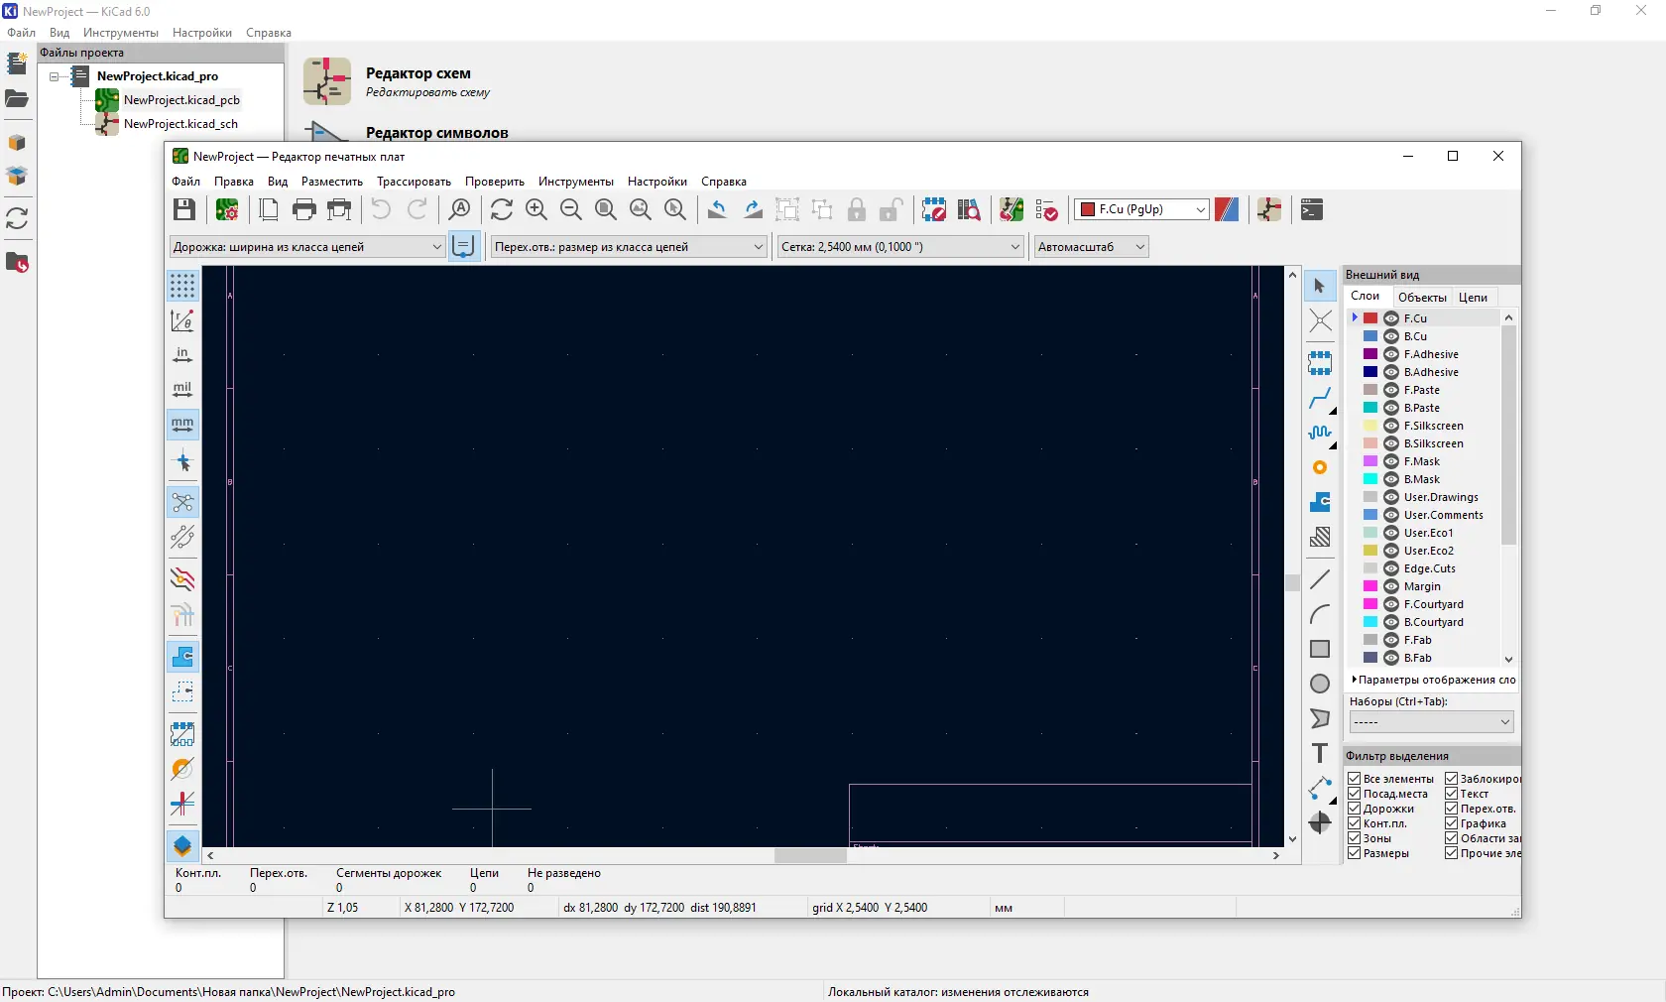Image resolution: width=1666 pixels, height=1002 pixels.
Task: Toggle millimeters units button
Action: [x=182, y=425]
